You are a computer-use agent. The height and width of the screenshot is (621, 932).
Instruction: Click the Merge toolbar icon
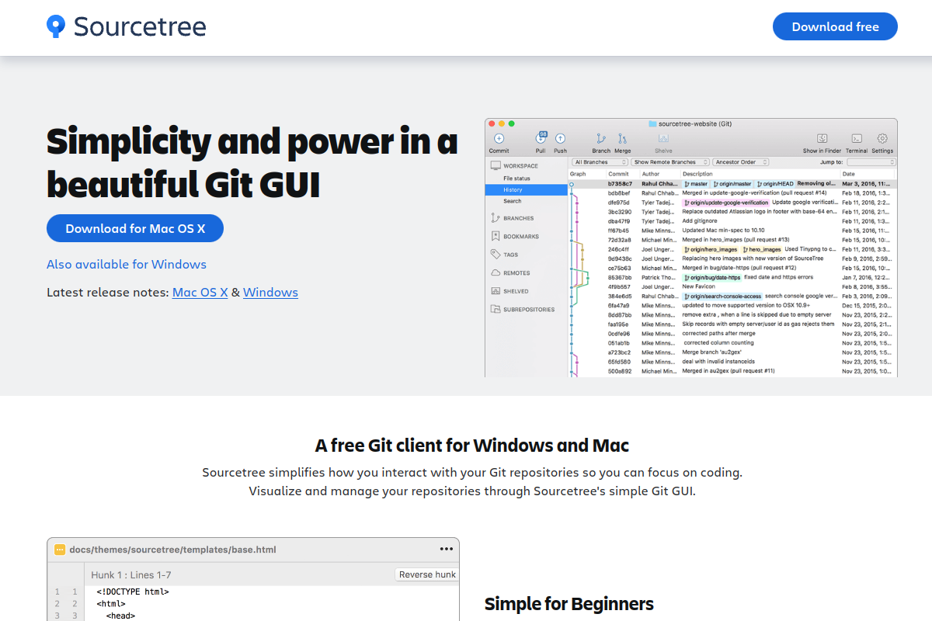(622, 139)
